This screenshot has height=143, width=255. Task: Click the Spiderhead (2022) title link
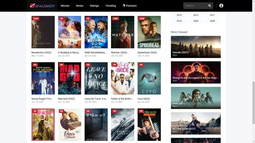tap(147, 52)
